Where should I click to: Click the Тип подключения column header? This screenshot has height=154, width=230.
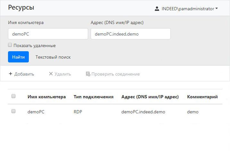tap(94, 97)
